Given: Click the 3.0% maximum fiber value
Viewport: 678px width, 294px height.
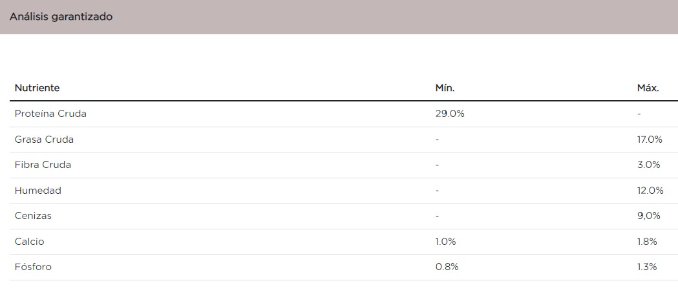Looking at the screenshot, I should pos(649,165).
